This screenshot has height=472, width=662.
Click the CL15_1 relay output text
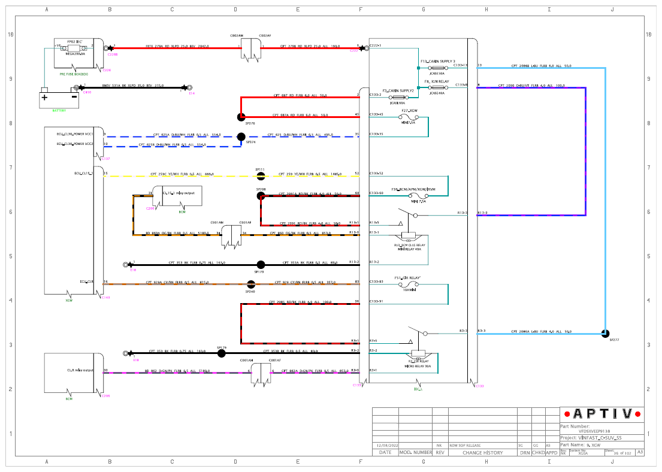pos(179,193)
